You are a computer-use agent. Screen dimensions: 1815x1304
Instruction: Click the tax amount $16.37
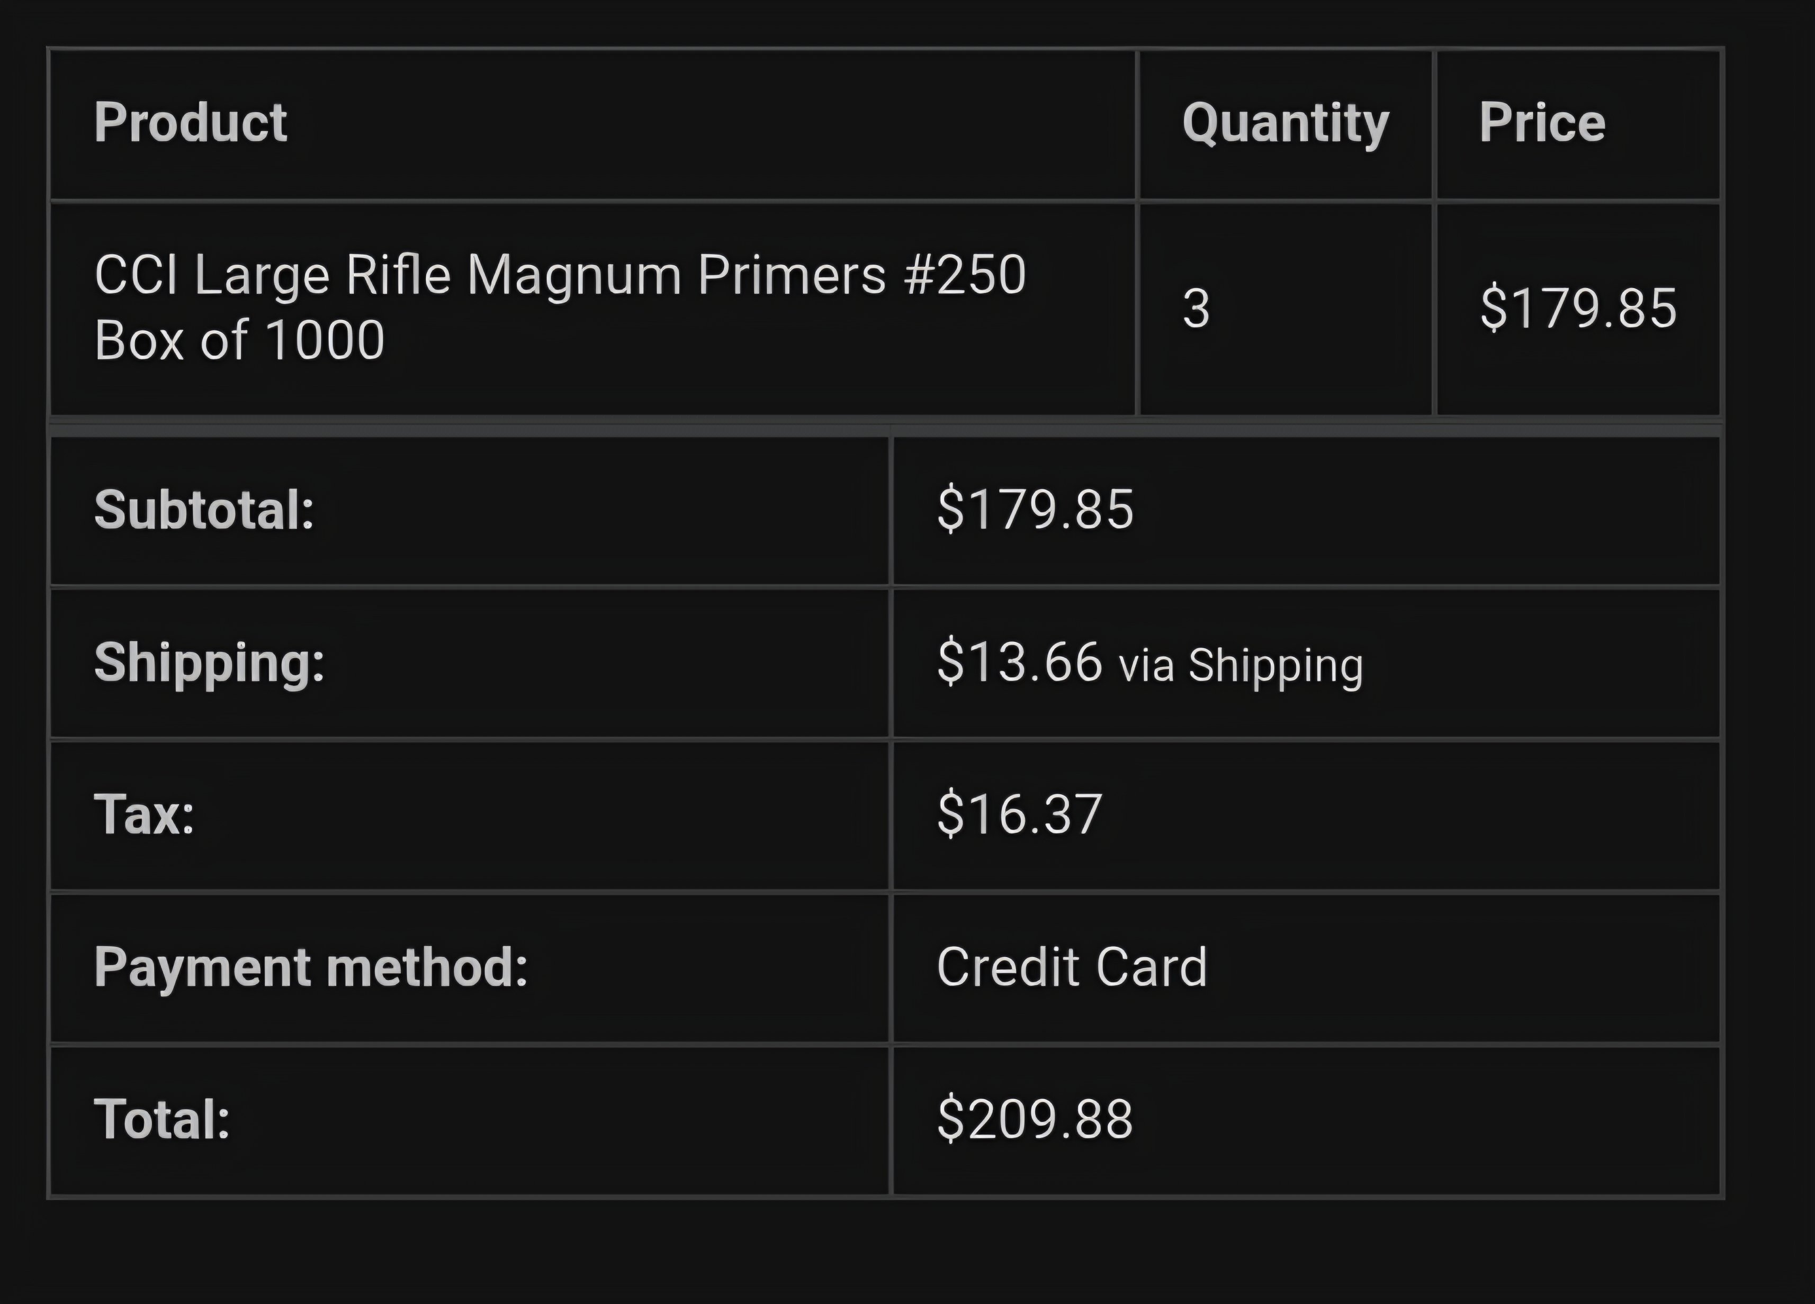(1020, 814)
